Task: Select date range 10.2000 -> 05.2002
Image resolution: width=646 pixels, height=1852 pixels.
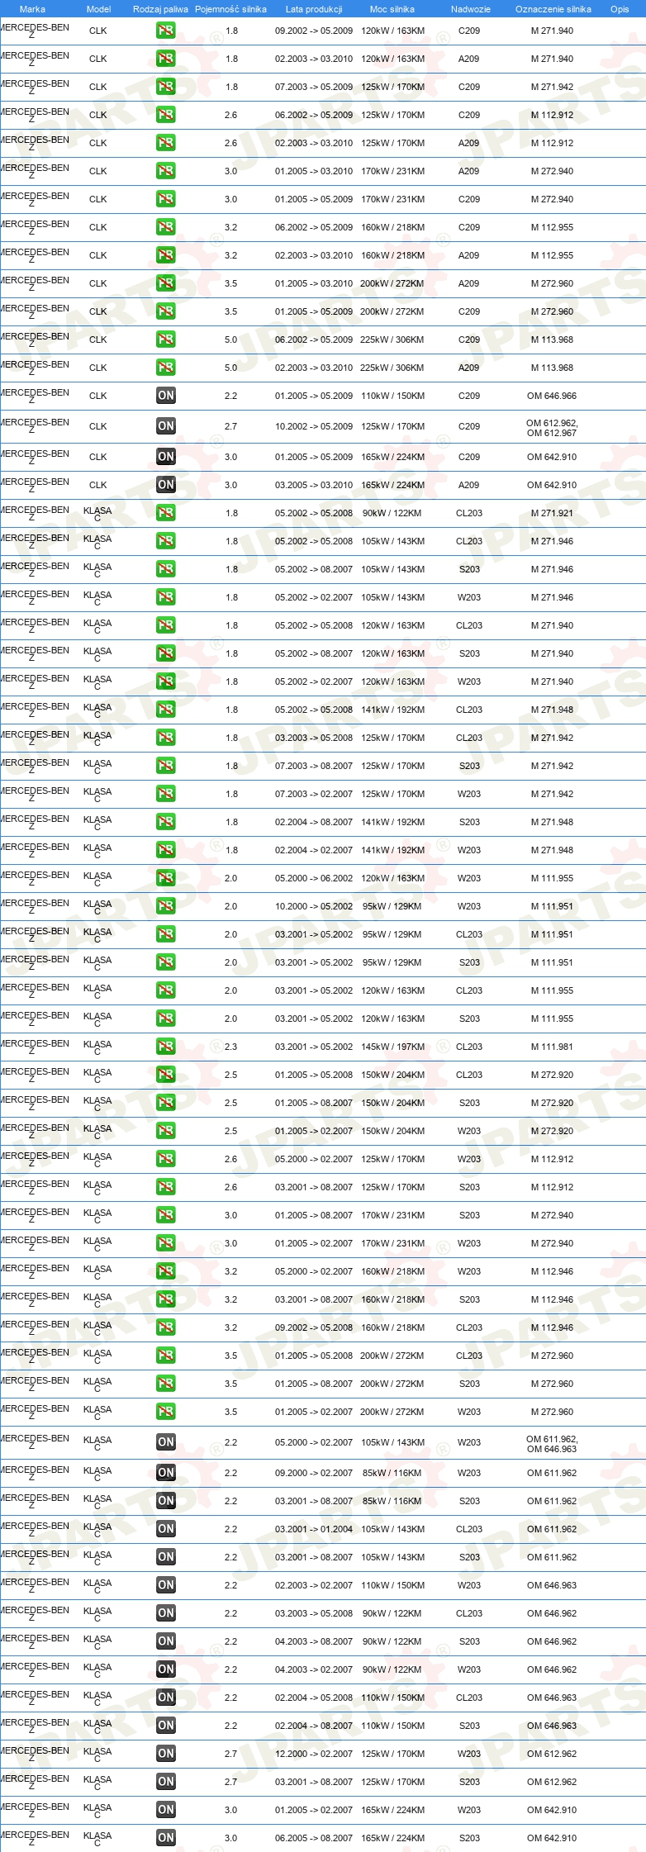Action: pyautogui.click(x=314, y=906)
